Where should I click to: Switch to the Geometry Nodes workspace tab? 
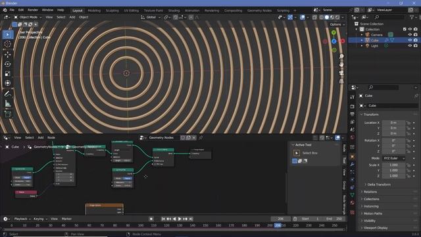tap(259, 11)
